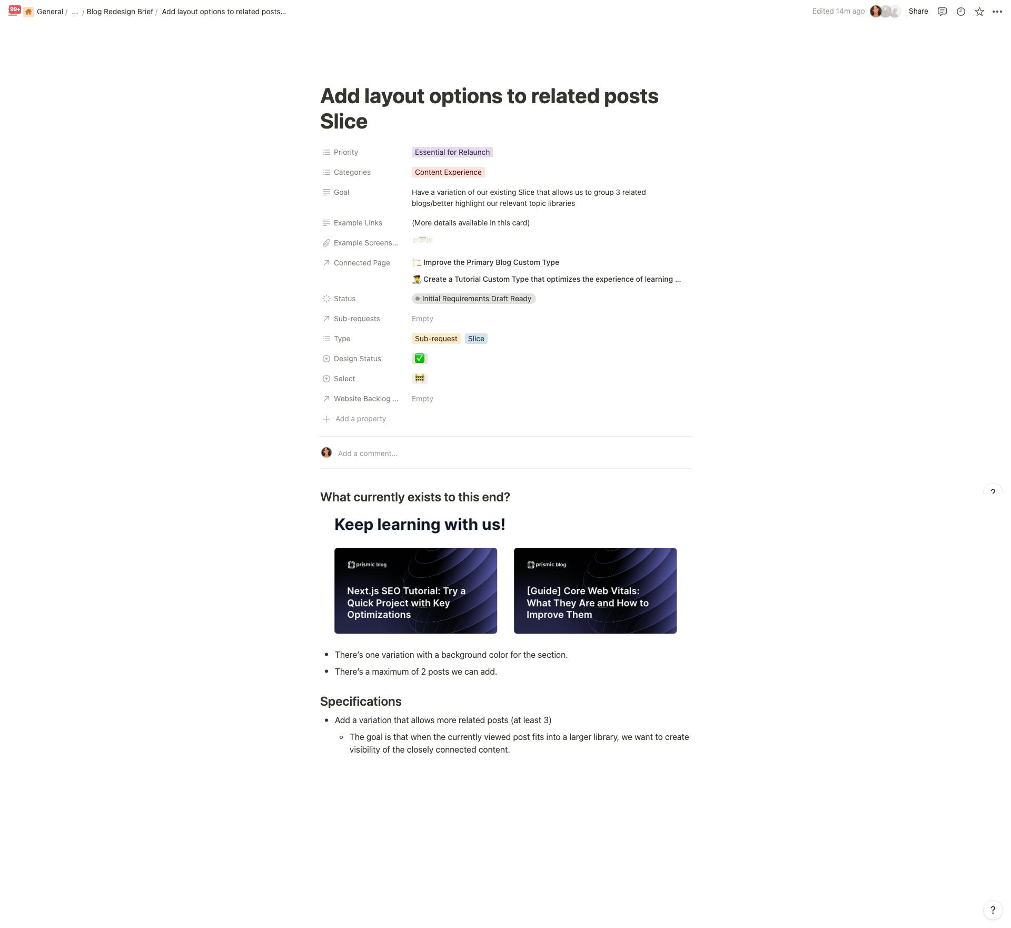The image size is (1011, 928).
Task: Enable the Essential for Relaunch priority tag
Action: click(451, 152)
